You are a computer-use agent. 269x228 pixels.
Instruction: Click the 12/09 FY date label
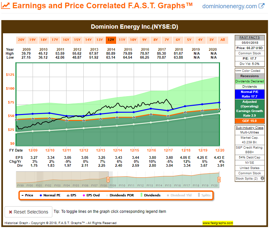pyautogui.click(x=33, y=150)
